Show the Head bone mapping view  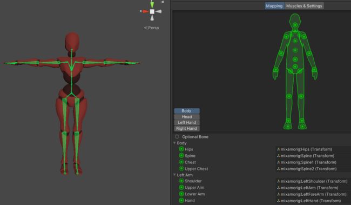(187, 117)
